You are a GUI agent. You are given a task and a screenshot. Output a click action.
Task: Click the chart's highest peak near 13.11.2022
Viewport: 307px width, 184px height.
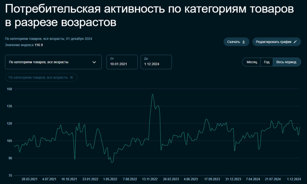coord(152,94)
